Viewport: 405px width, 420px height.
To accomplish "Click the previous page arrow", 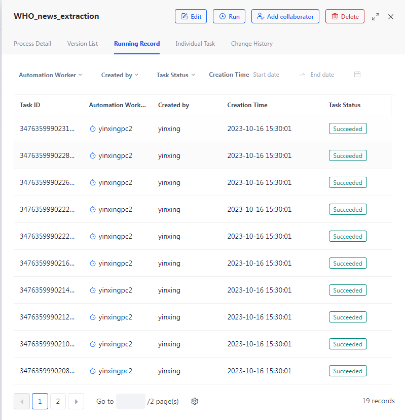I will tap(22, 401).
